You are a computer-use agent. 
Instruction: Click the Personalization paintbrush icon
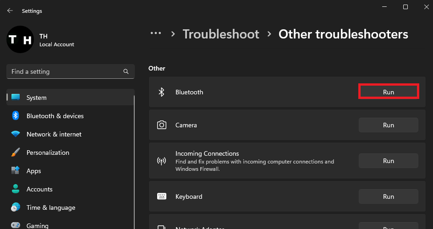point(16,153)
